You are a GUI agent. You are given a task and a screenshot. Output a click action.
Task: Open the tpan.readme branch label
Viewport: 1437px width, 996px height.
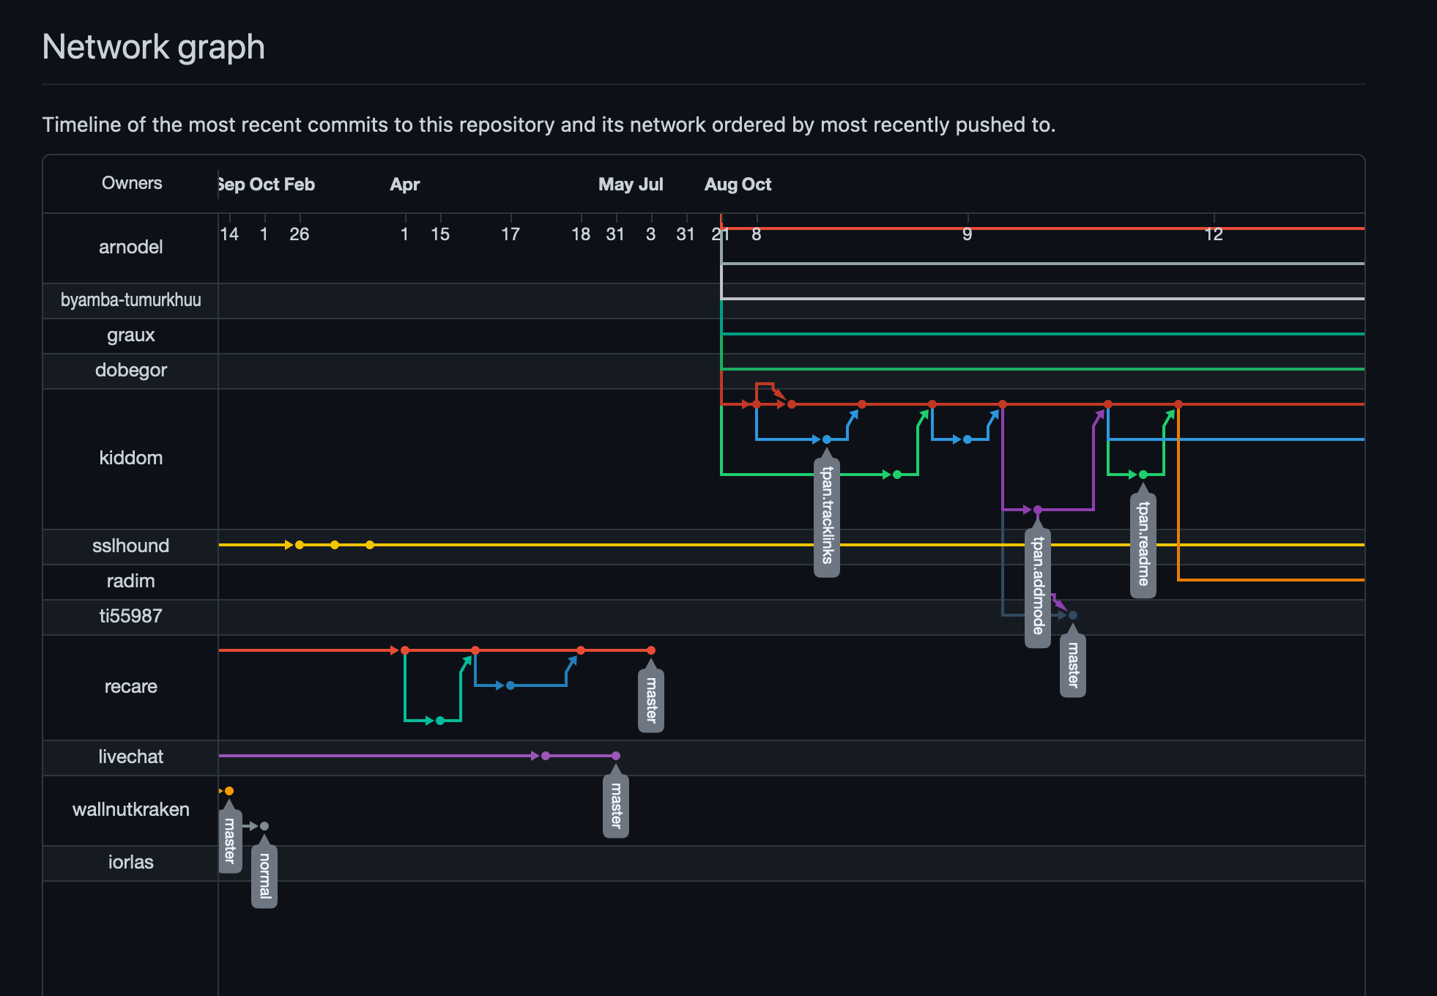[x=1143, y=545]
